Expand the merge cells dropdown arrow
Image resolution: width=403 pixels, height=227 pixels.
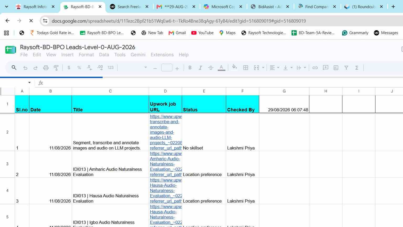263,68
